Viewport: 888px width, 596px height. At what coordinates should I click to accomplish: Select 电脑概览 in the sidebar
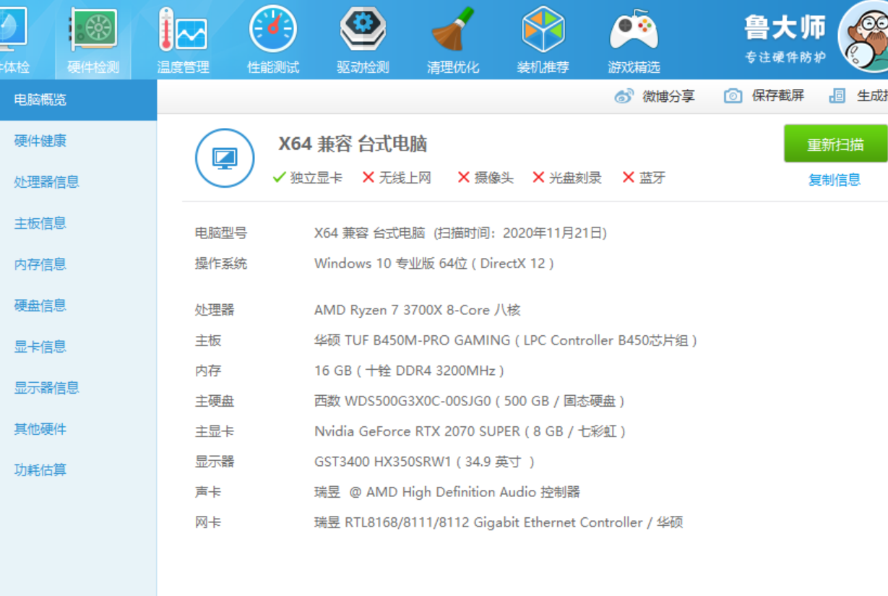tap(78, 100)
